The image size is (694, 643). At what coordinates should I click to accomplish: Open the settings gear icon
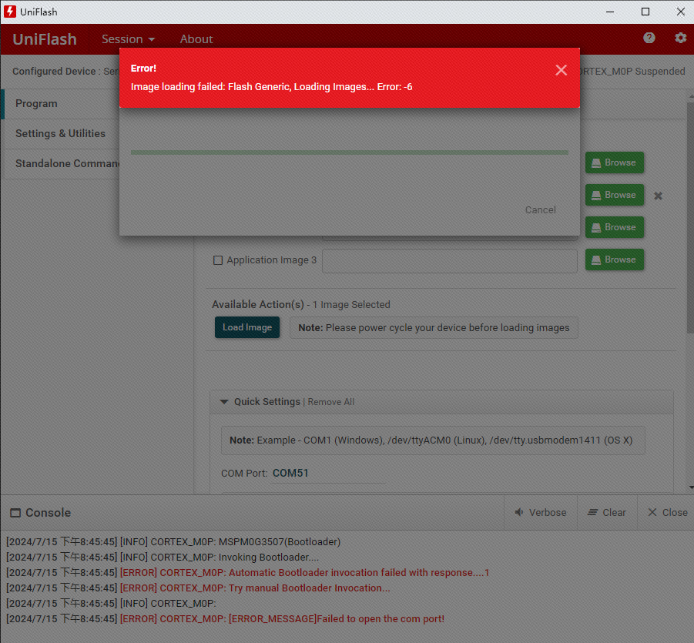click(x=680, y=38)
